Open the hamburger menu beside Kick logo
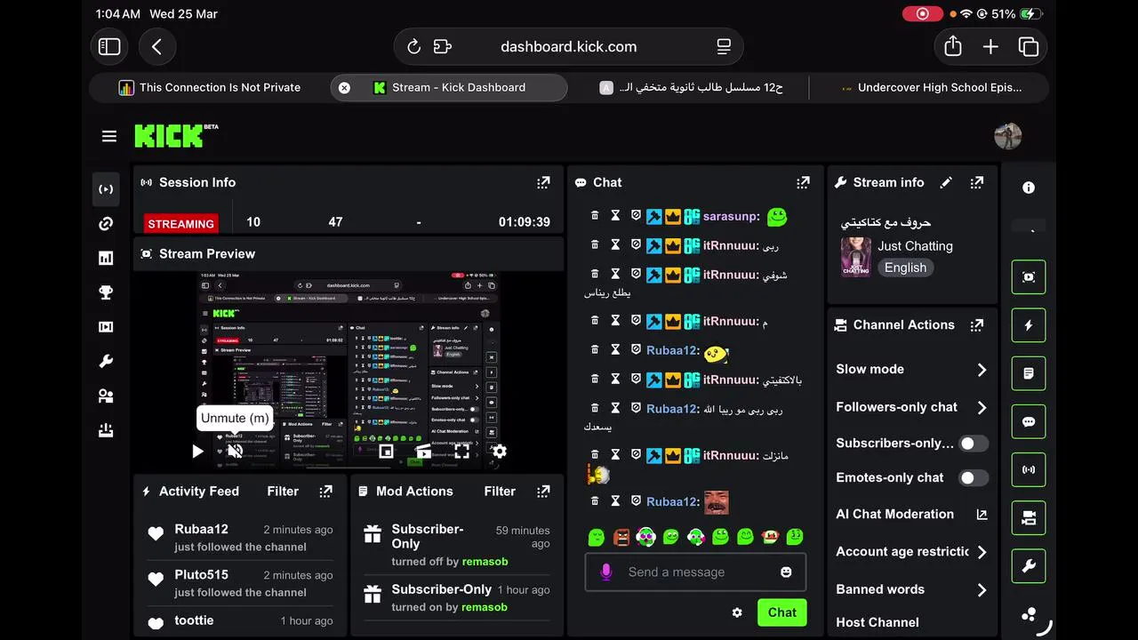The width and height of the screenshot is (1138, 640). [x=109, y=136]
